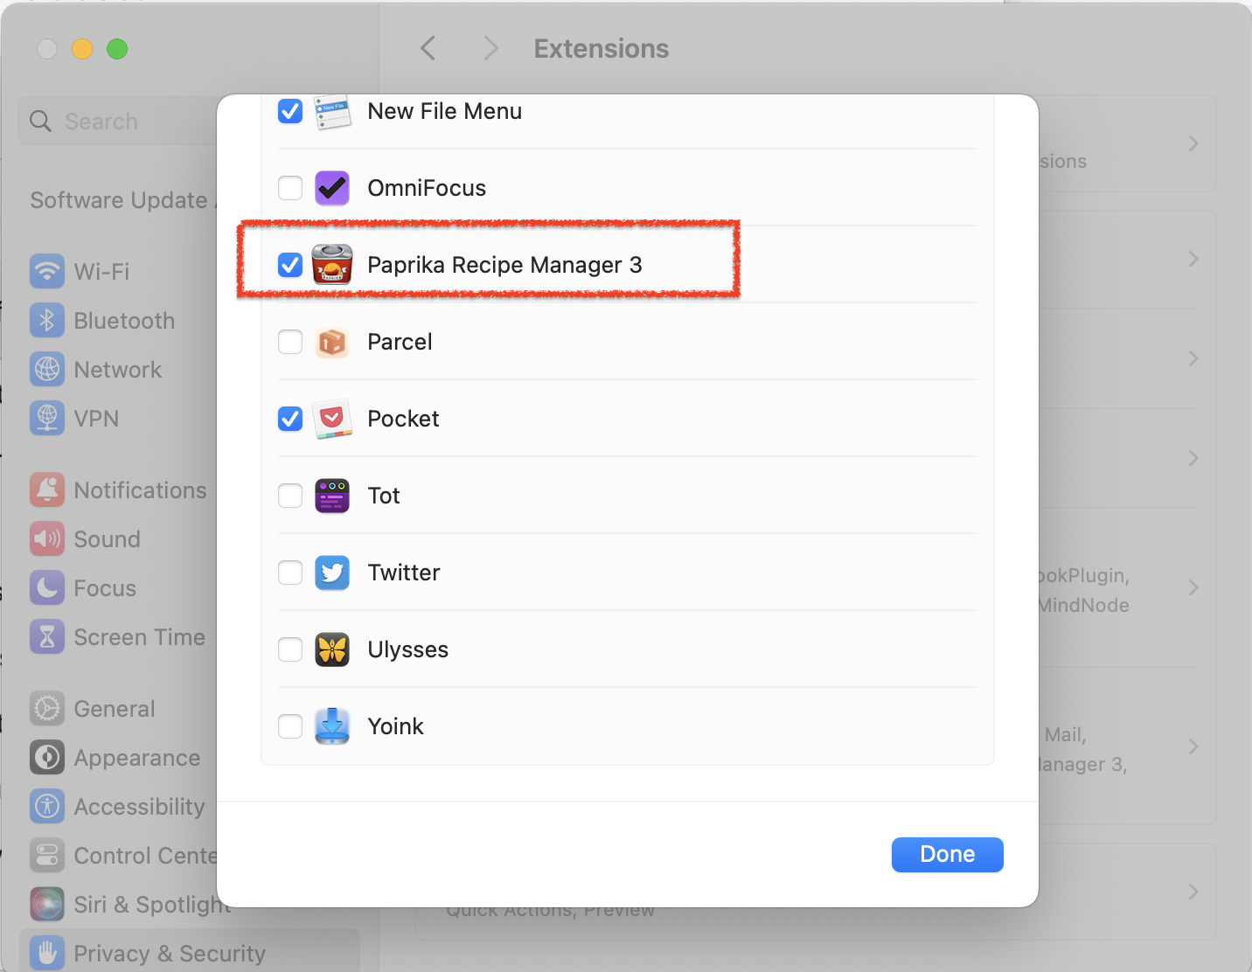Click the Twitter bird icon
Screen dimensions: 1252x972
332,573
